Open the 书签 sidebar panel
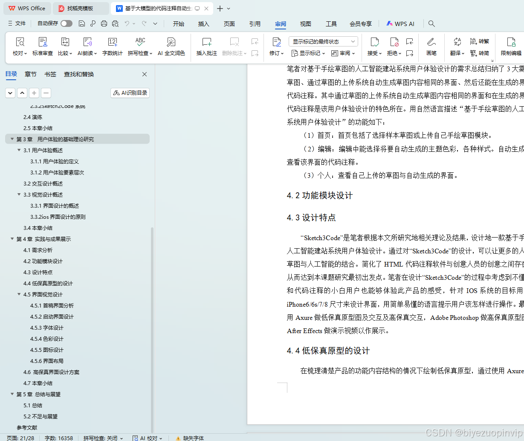This screenshot has height=441, width=524. click(x=50, y=74)
